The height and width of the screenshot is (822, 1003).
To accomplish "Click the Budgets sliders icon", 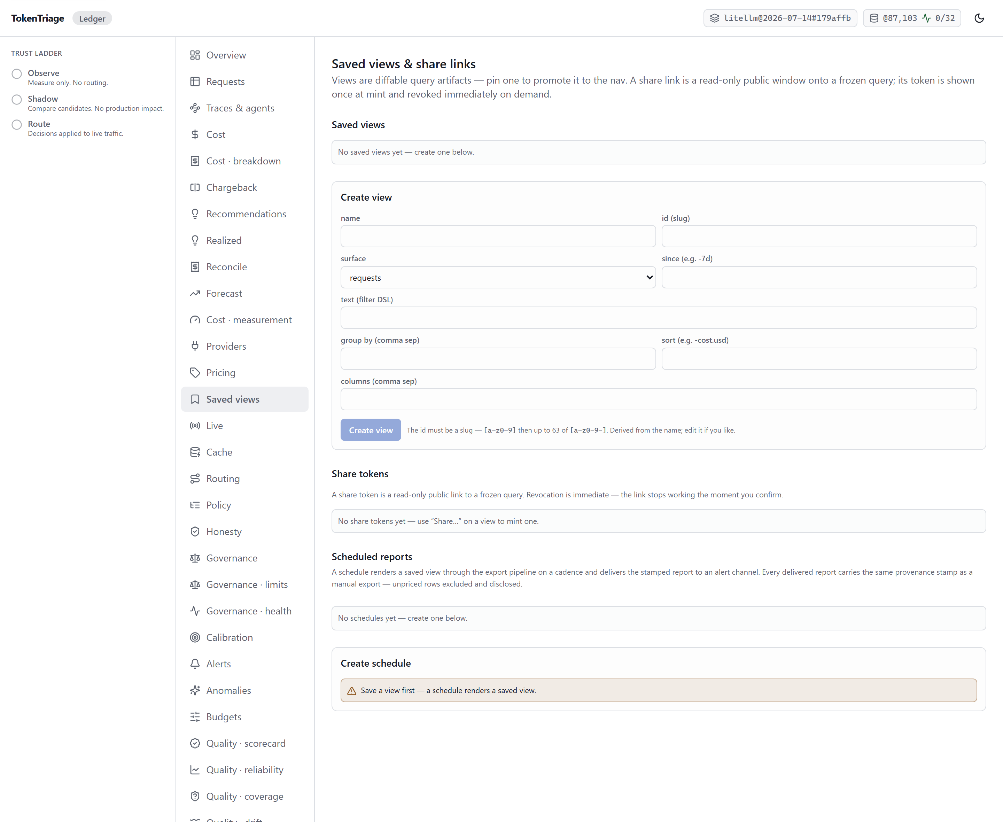I will click(x=195, y=717).
